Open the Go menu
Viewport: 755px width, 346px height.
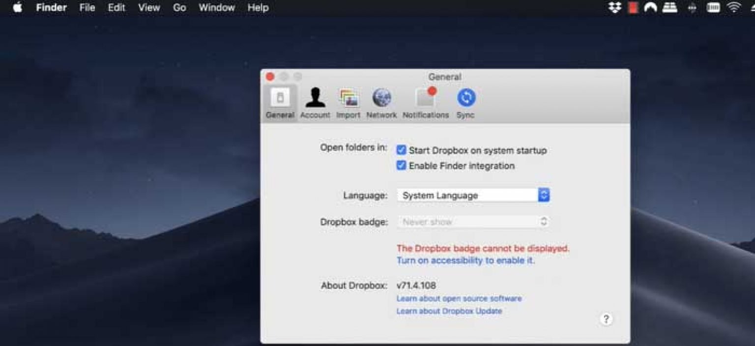click(x=179, y=7)
